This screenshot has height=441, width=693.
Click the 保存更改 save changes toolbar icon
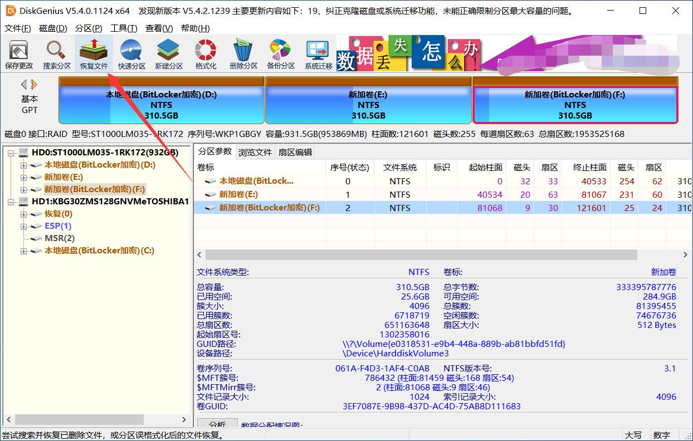(x=19, y=55)
